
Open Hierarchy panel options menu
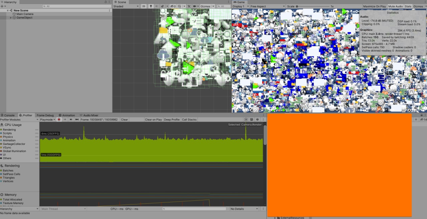click(109, 2)
